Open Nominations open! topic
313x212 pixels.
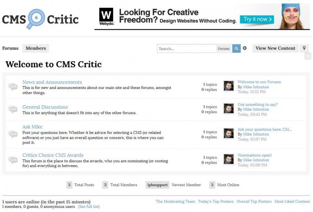point(254,155)
